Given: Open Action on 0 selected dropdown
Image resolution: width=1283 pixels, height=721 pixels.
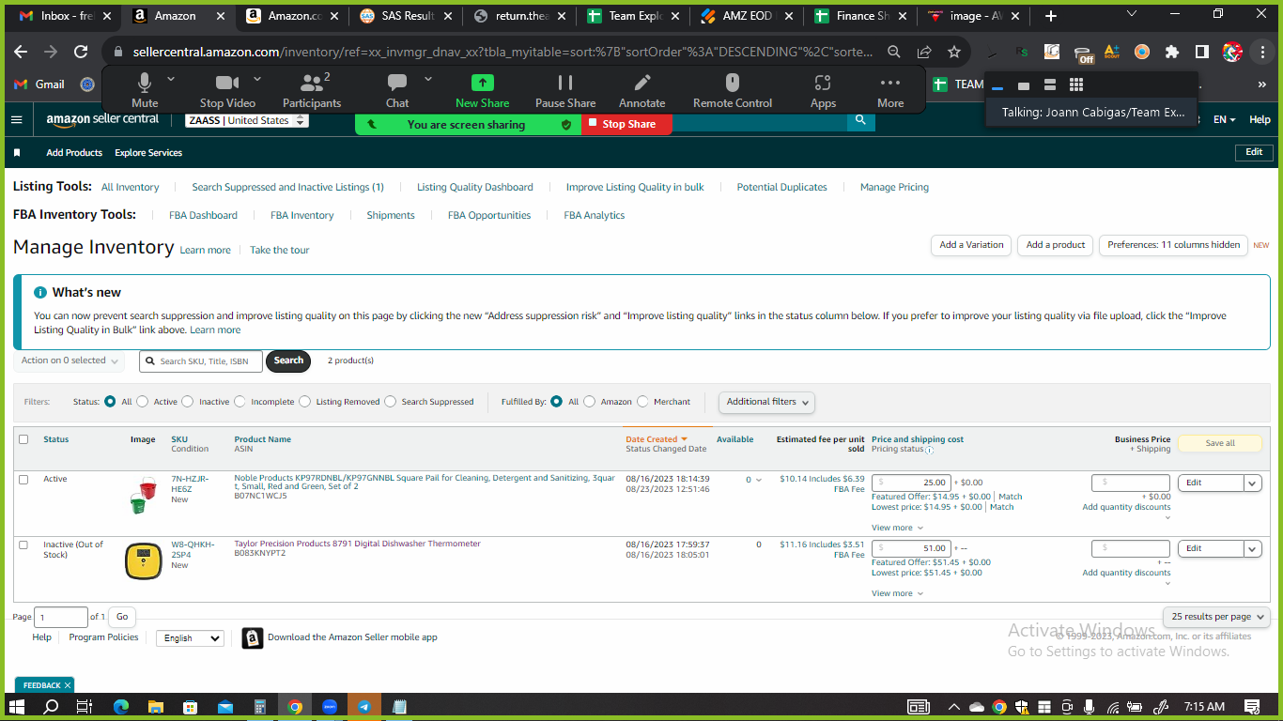Looking at the screenshot, I should (70, 360).
